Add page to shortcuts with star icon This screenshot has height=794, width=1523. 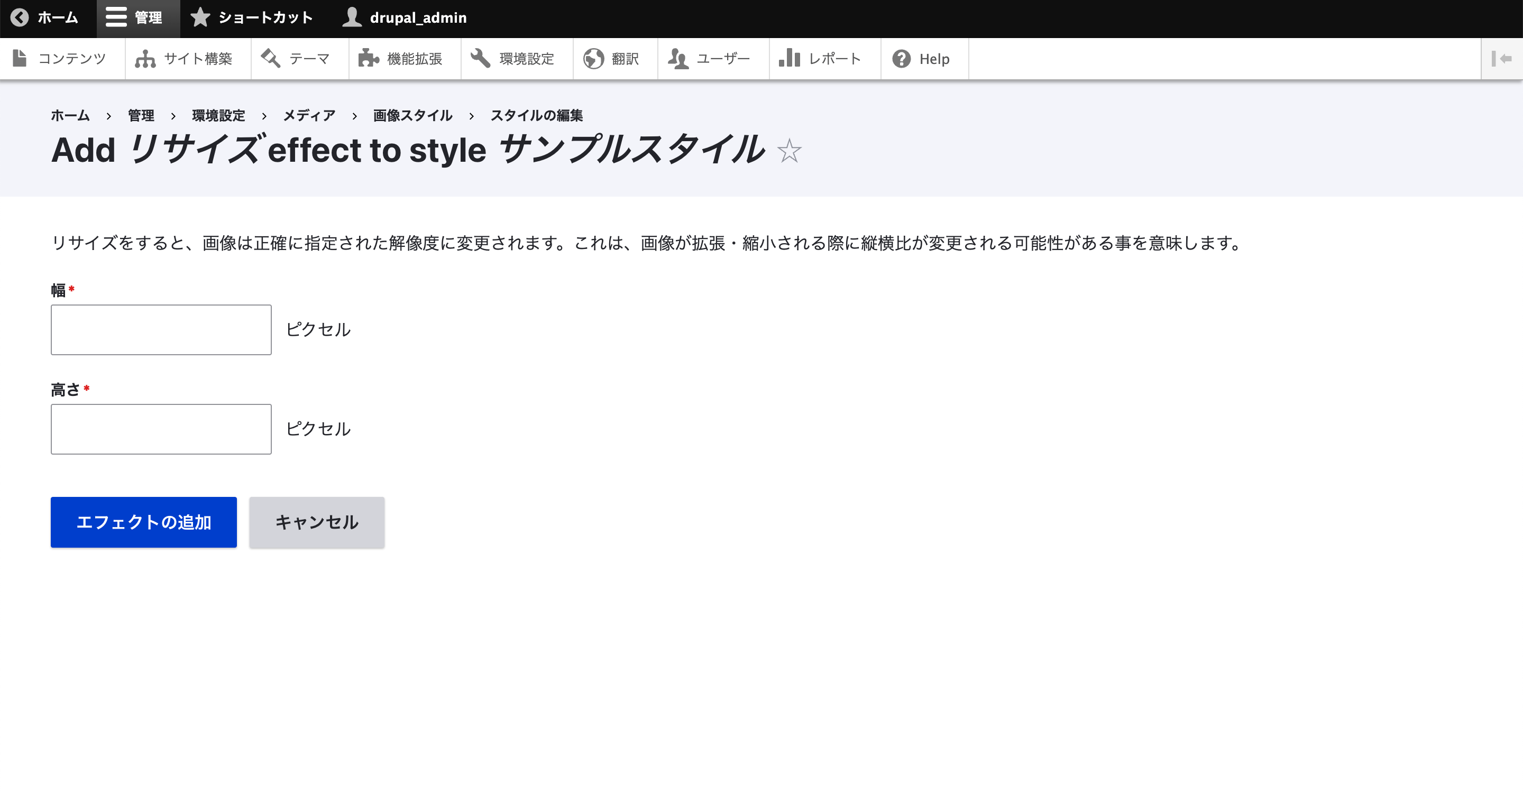click(790, 150)
